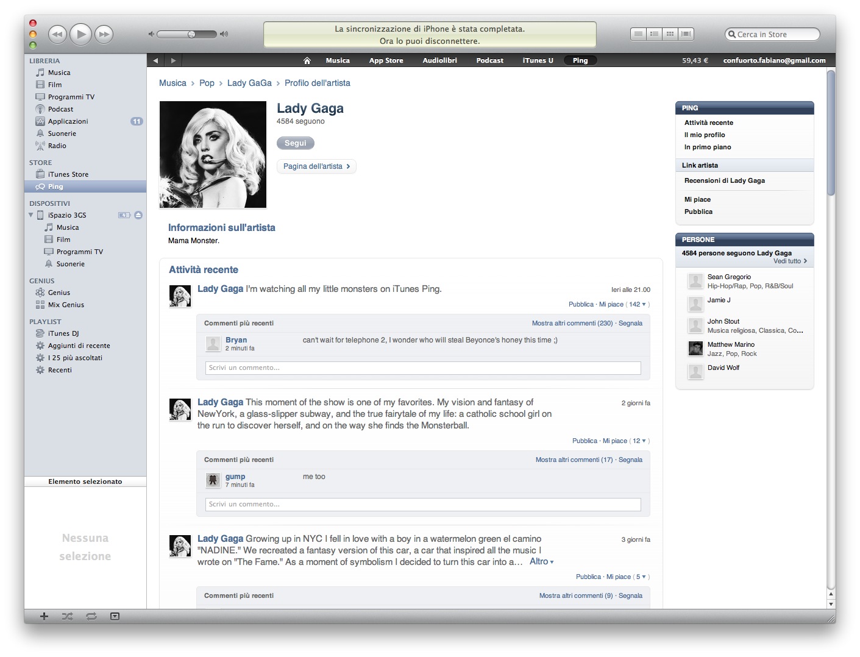The image size is (860, 657).
Task: Open account confuorto.fabiano@gmail.com
Action: point(774,60)
